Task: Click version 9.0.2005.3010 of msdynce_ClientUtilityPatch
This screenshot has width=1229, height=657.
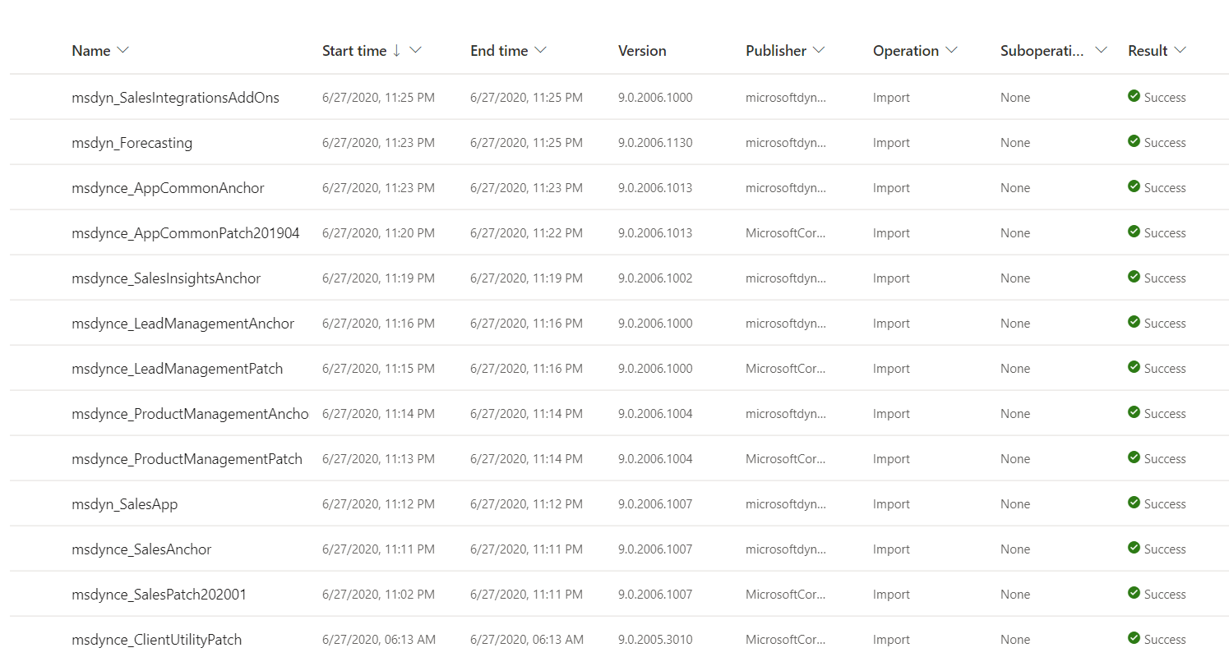Action: click(655, 640)
